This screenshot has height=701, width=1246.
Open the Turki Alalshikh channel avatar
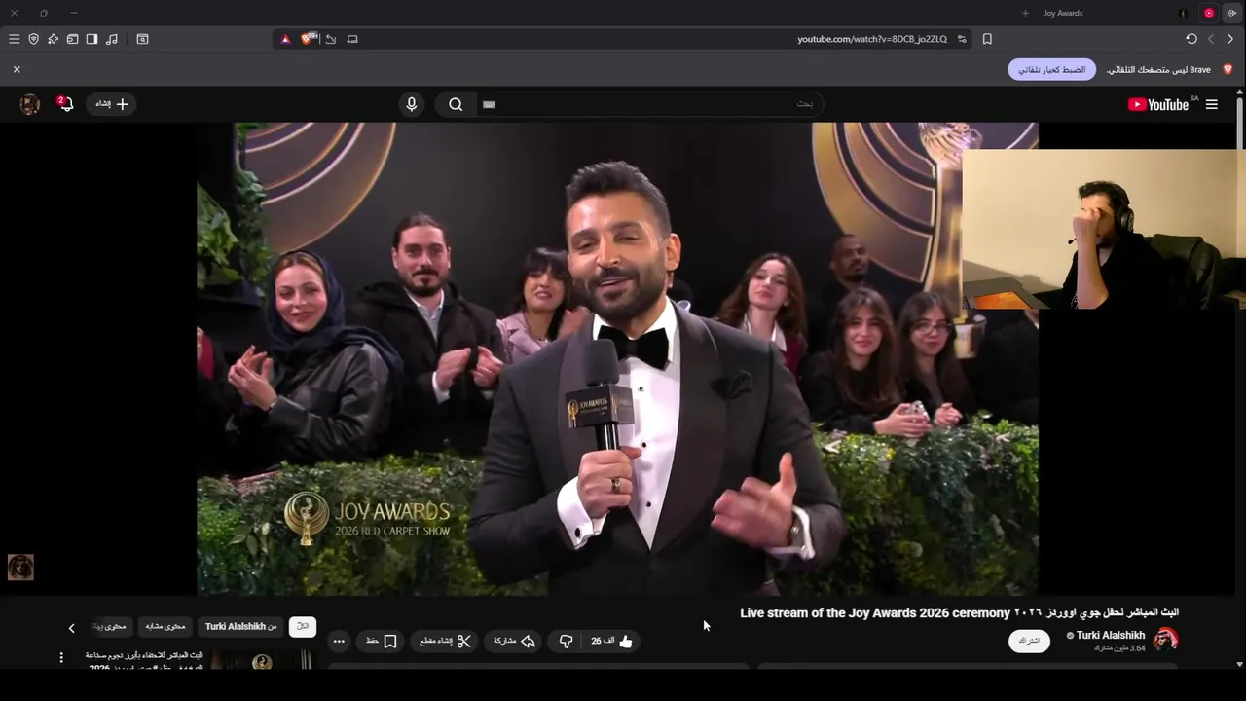tap(1165, 640)
